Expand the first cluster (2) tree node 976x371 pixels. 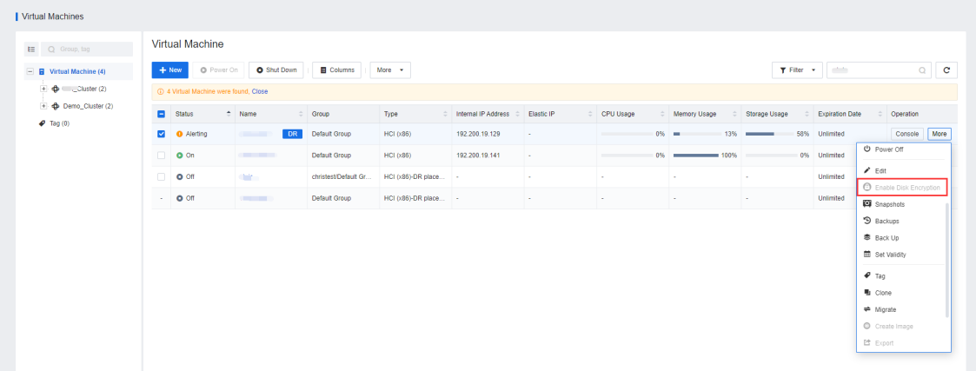[x=43, y=89]
